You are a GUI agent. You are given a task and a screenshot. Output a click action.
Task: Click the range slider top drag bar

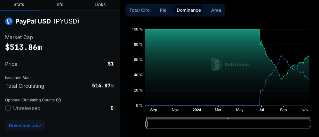228,118
